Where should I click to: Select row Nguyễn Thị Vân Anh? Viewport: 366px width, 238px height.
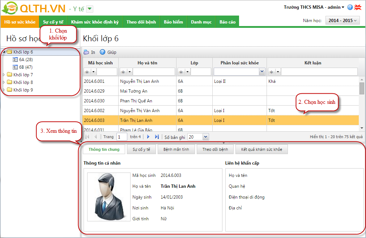click(x=221, y=111)
